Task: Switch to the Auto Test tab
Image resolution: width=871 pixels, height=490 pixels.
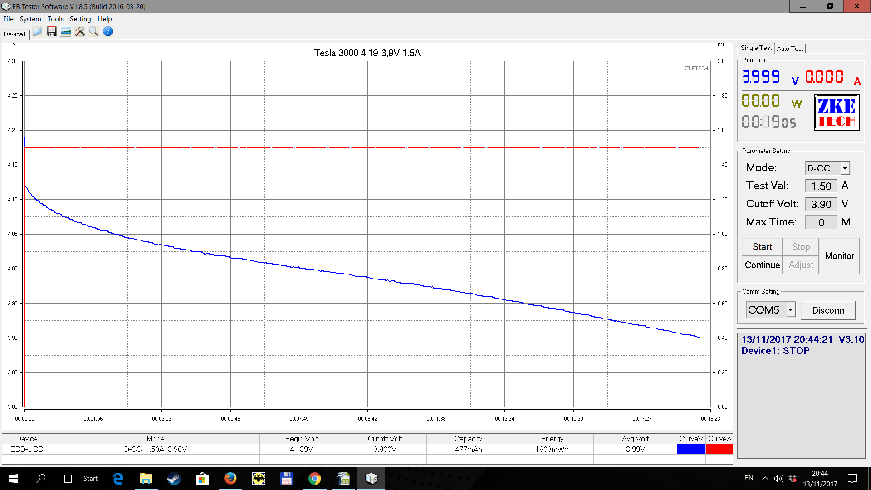Action: 790,49
